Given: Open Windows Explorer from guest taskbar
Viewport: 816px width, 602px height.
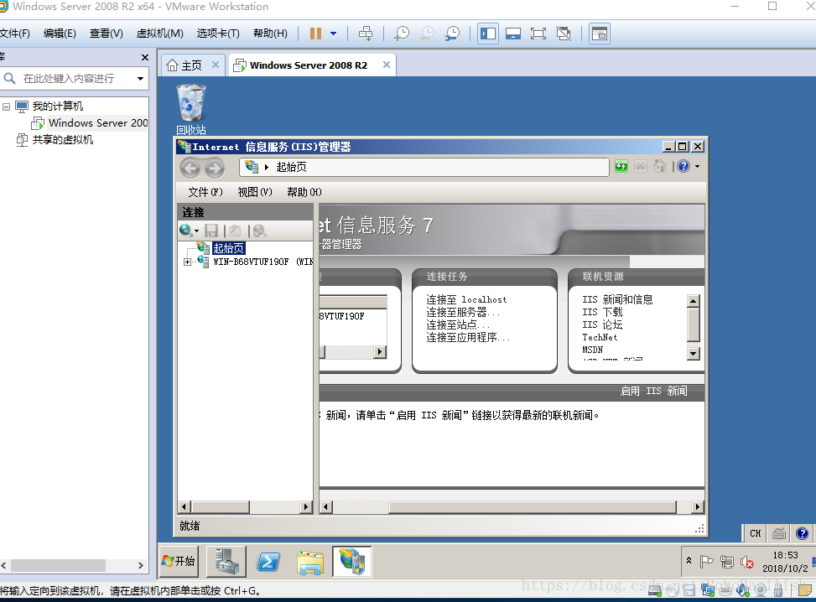Looking at the screenshot, I should [x=310, y=562].
